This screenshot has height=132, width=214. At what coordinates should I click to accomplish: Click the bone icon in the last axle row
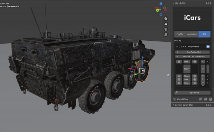[x=203, y=83]
